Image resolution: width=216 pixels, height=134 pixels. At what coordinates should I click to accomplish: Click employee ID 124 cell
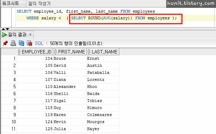coord(35,122)
